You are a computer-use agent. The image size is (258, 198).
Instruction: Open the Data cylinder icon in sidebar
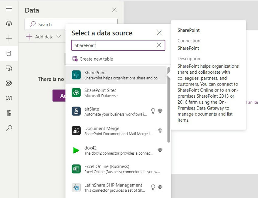(9, 53)
